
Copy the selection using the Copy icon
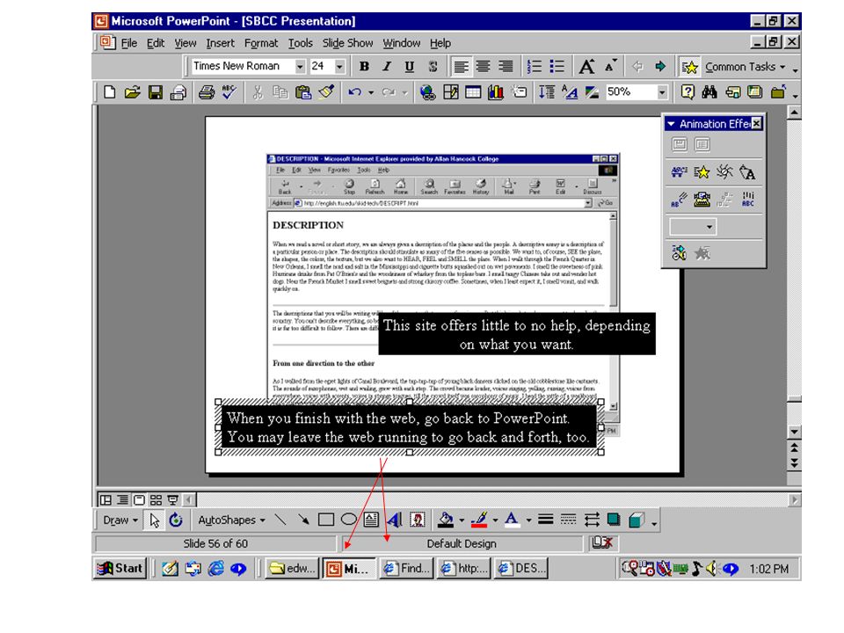pos(280,92)
